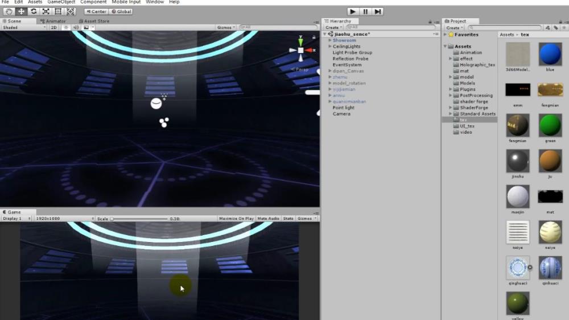Toggle 2D mode in Scene view
Image resolution: width=569 pixels, height=320 pixels.
point(54,27)
